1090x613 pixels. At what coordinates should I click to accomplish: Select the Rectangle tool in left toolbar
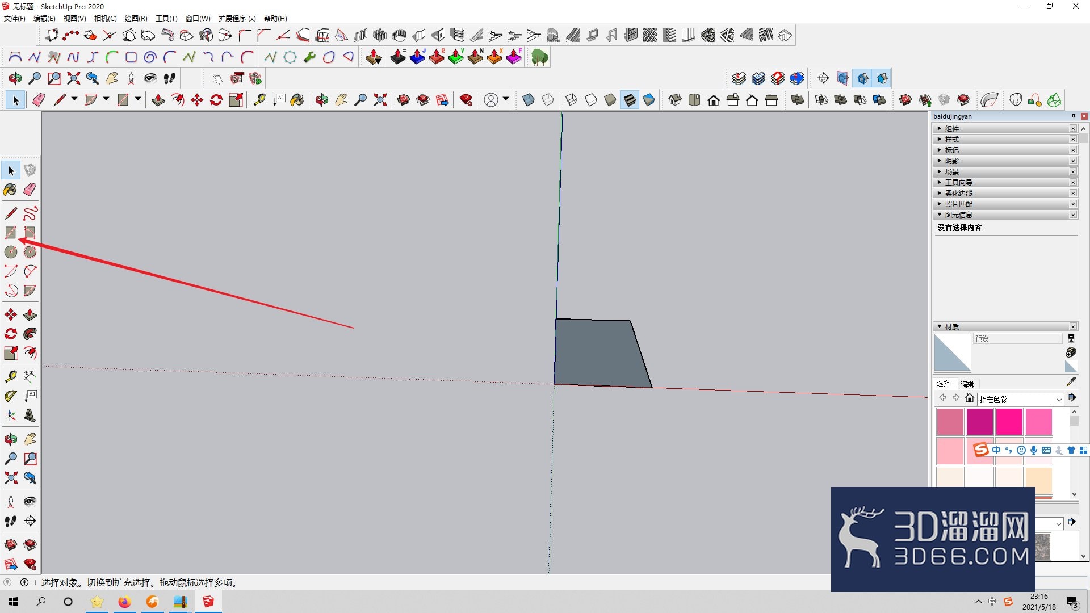(x=11, y=232)
